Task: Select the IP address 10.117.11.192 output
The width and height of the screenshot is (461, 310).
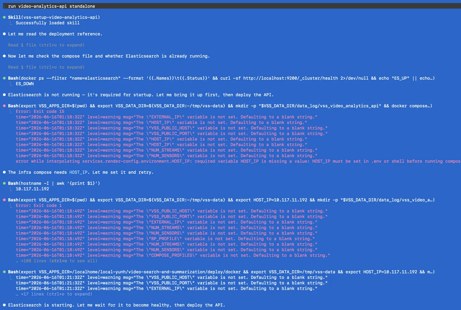Action: coord(32,189)
